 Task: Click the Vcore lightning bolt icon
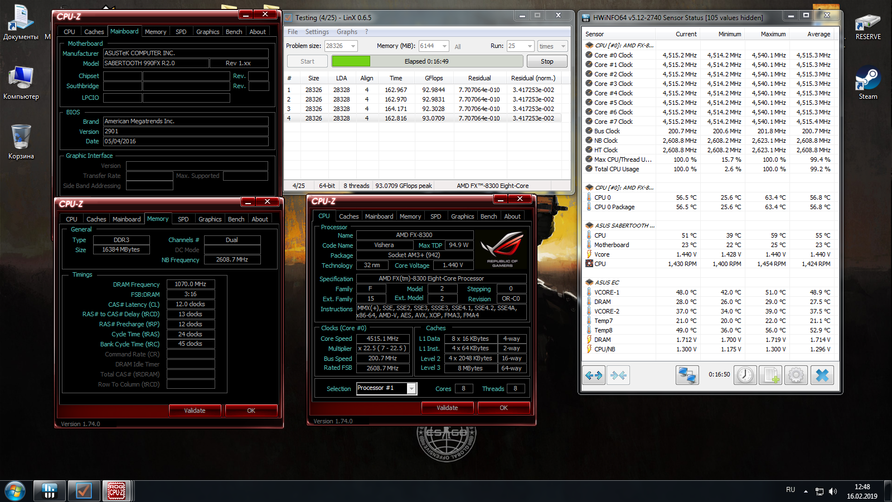pos(589,254)
